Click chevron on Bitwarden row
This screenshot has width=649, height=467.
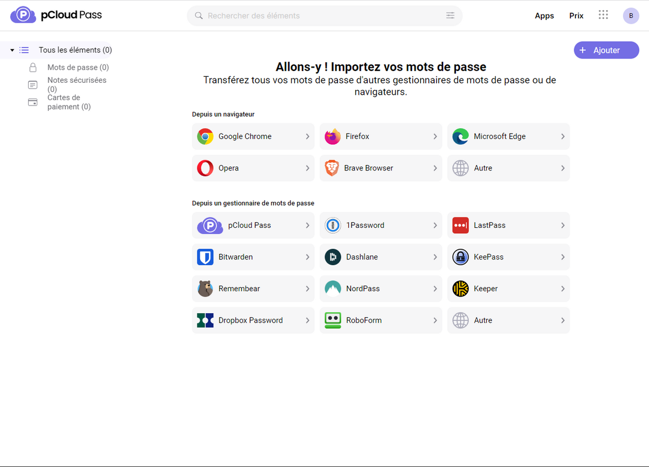pos(307,257)
